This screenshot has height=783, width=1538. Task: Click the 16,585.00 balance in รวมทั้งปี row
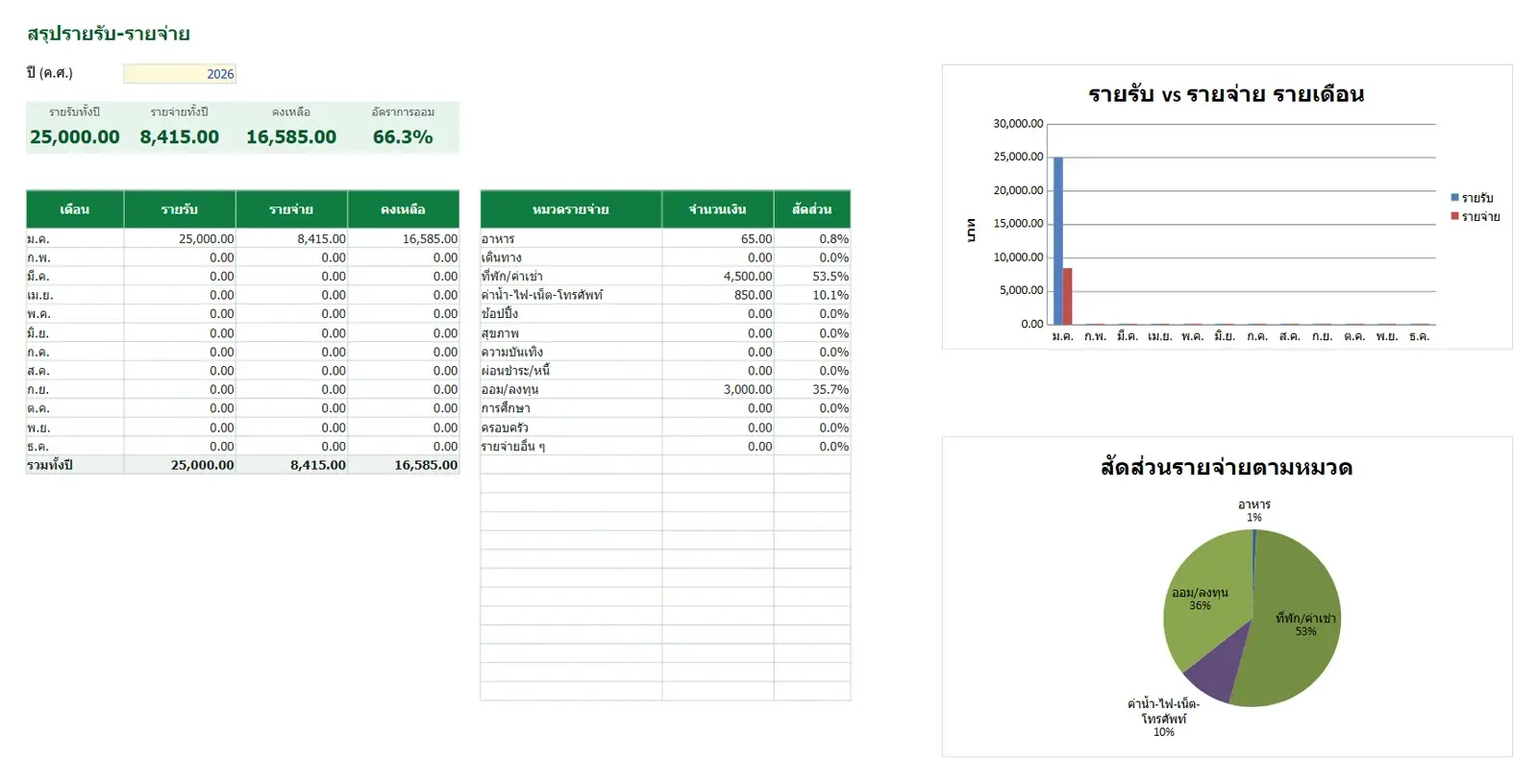(x=404, y=465)
